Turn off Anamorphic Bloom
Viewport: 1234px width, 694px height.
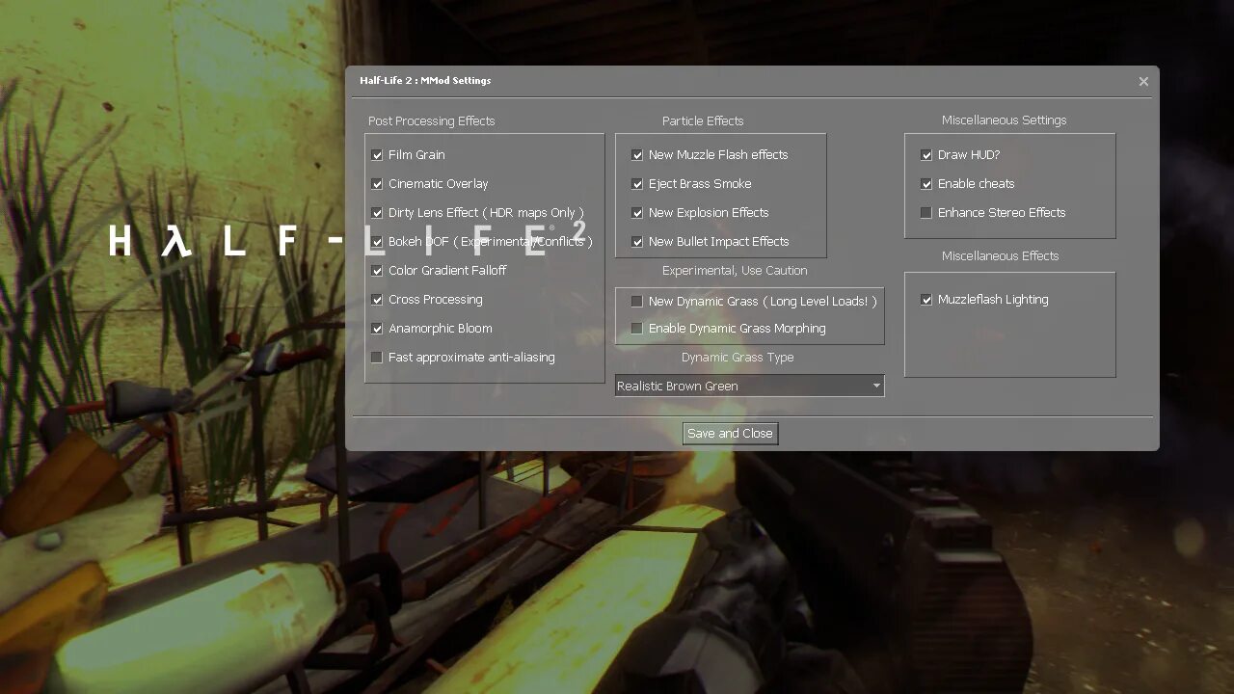coord(377,329)
